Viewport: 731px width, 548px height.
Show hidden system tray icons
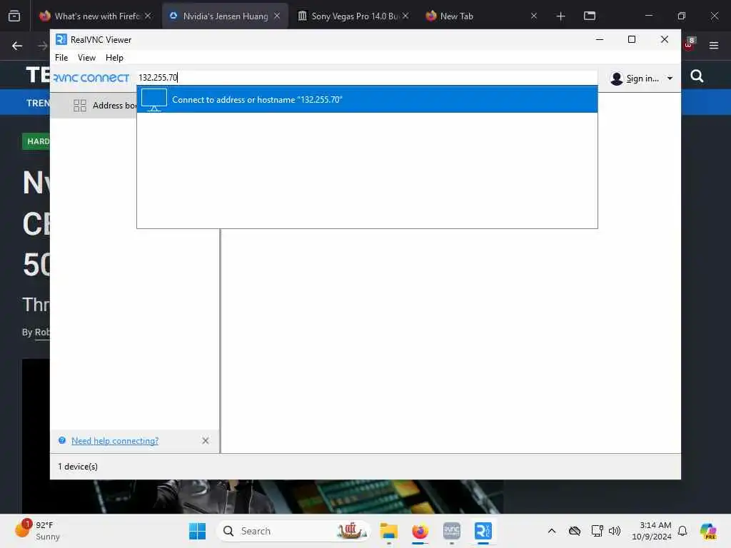(x=552, y=531)
